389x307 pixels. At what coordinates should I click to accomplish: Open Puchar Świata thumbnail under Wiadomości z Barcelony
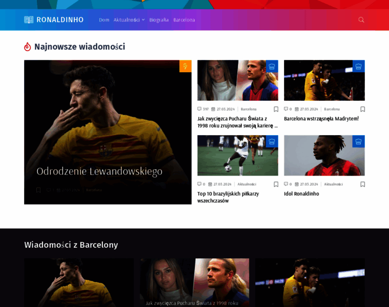tap(194, 283)
